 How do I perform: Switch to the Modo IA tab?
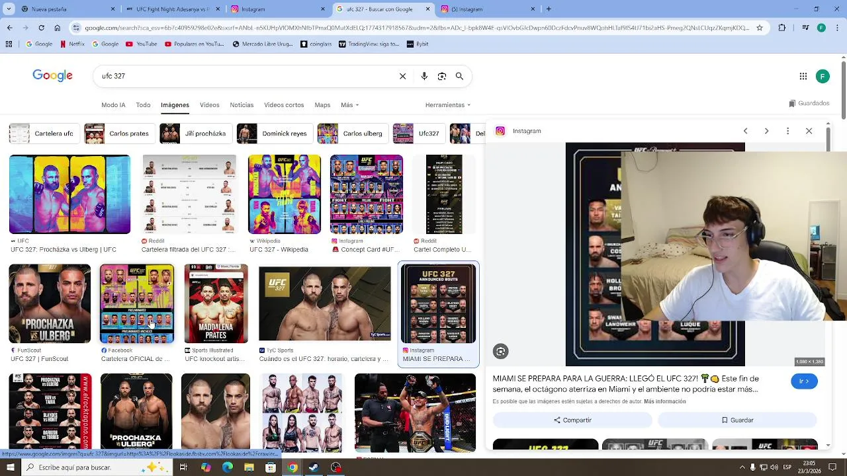(x=113, y=105)
